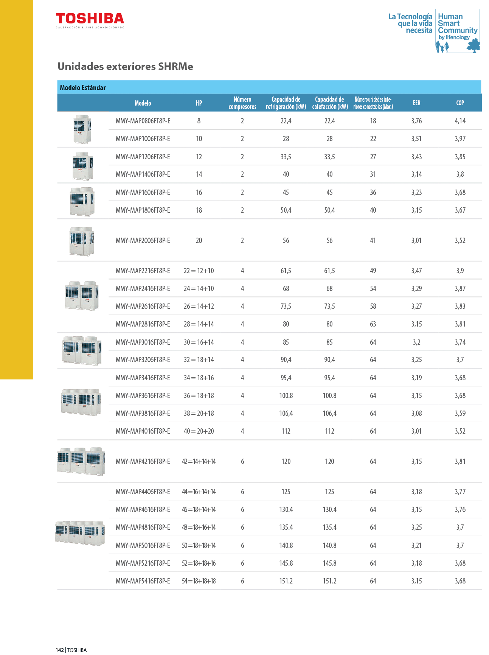Select the 'Unidades exteriores SHRMe' heading
Image resolution: width=489 pixels, height=655 pixels.
pyautogui.click(x=125, y=66)
